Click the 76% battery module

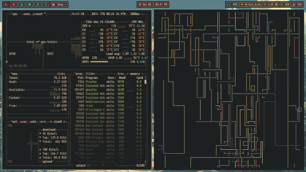point(297,4)
